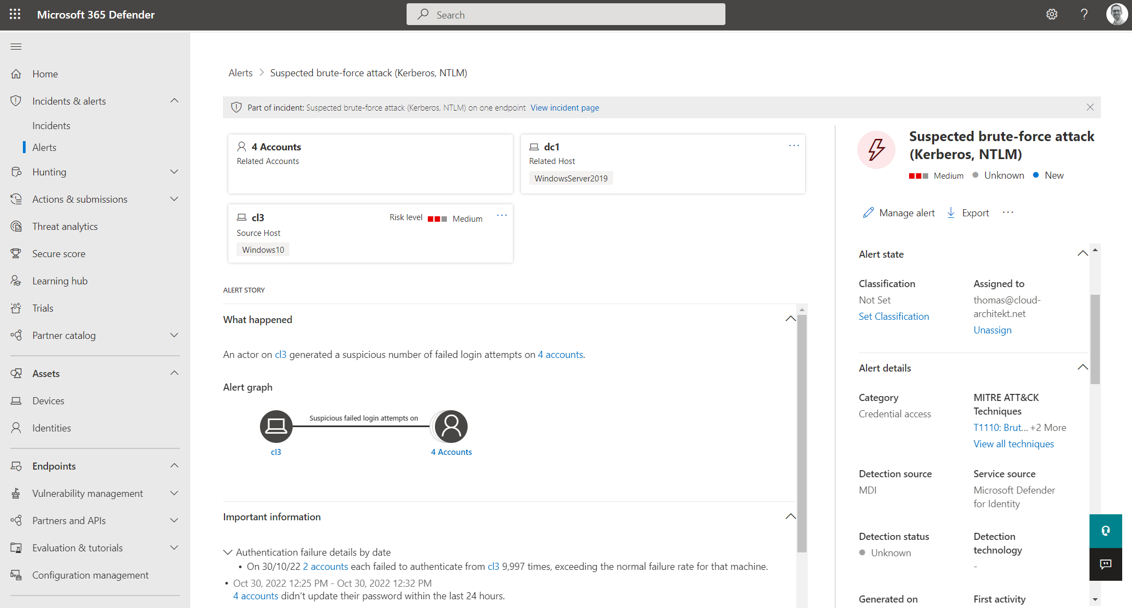Open alert actions ellipsis next to Export
Screen dimensions: 1132x608
(x=1008, y=212)
